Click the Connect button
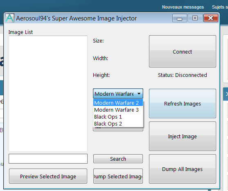 tap(182, 52)
